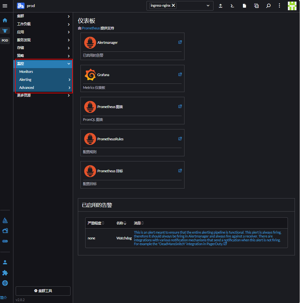Screen dimensions: 300x303
Task: Click the Watchdog alert name
Action: point(124,238)
